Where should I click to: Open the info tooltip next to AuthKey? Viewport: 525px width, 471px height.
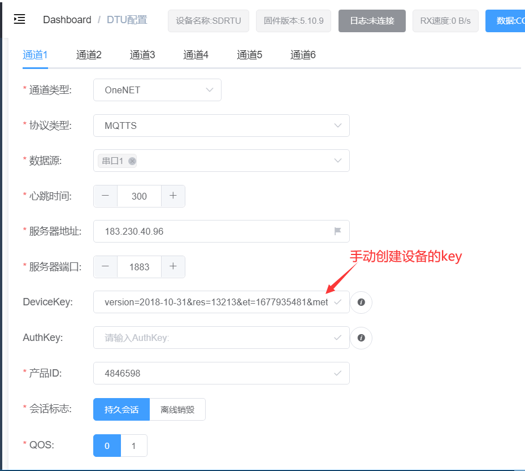click(361, 338)
